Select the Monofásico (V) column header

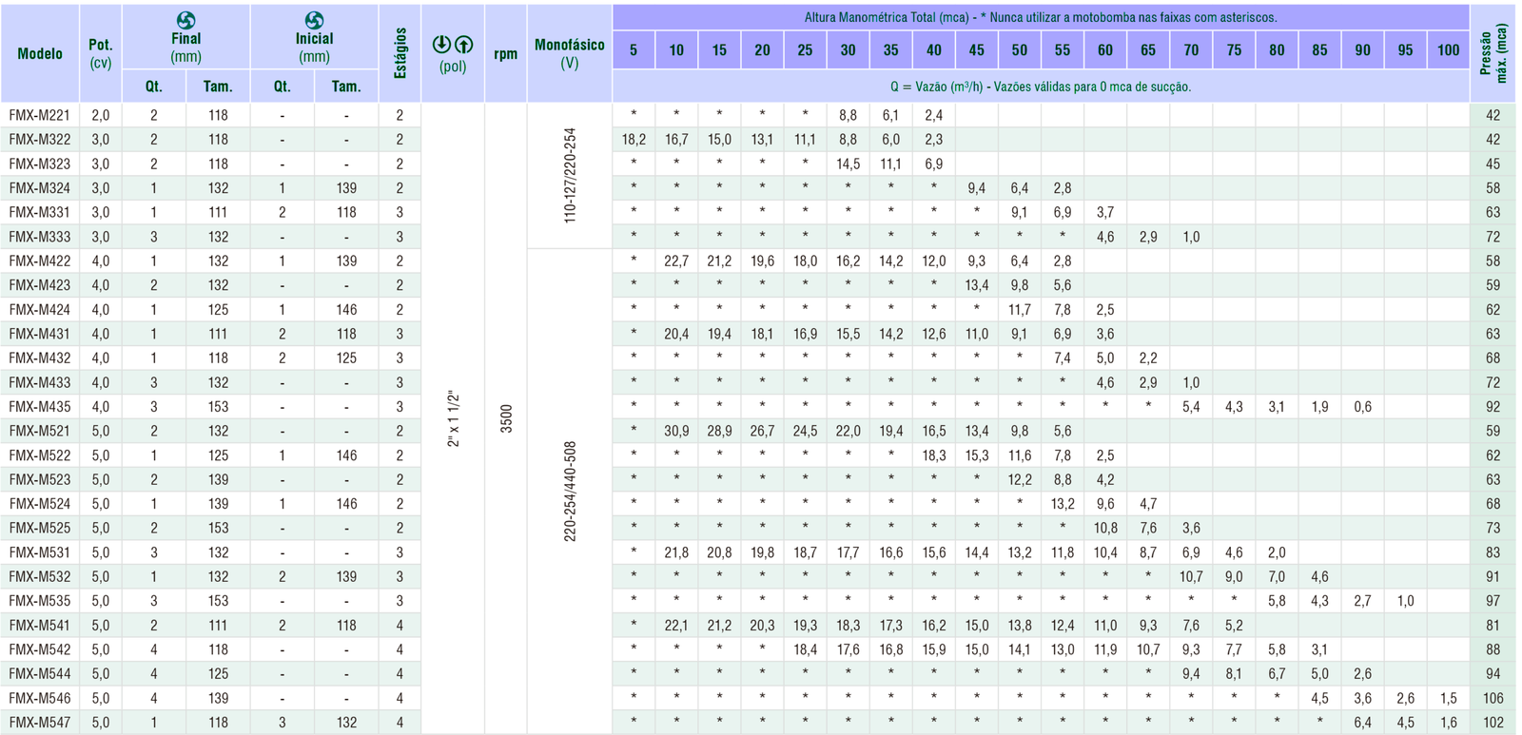(570, 53)
